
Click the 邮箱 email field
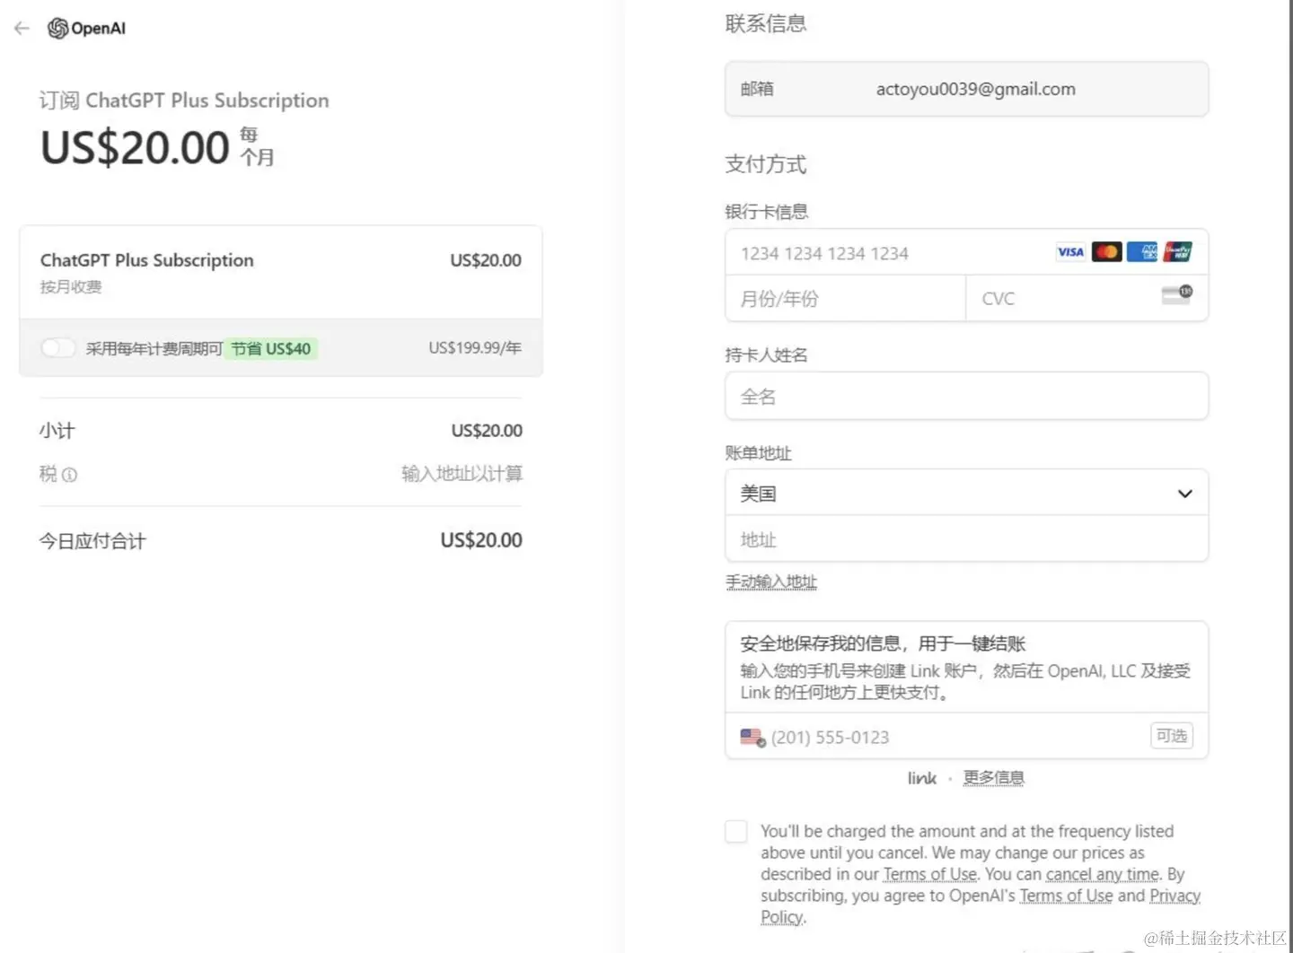[x=967, y=89]
